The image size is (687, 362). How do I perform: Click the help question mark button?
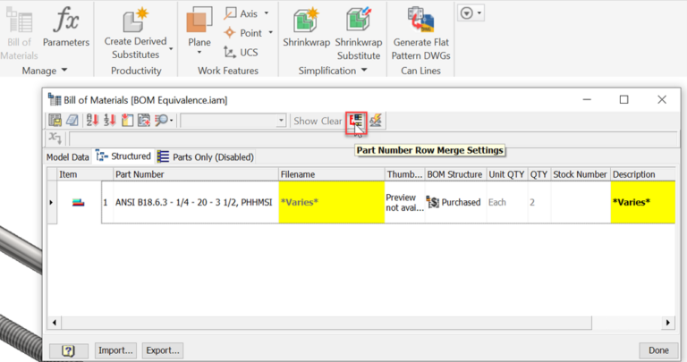pos(68,350)
